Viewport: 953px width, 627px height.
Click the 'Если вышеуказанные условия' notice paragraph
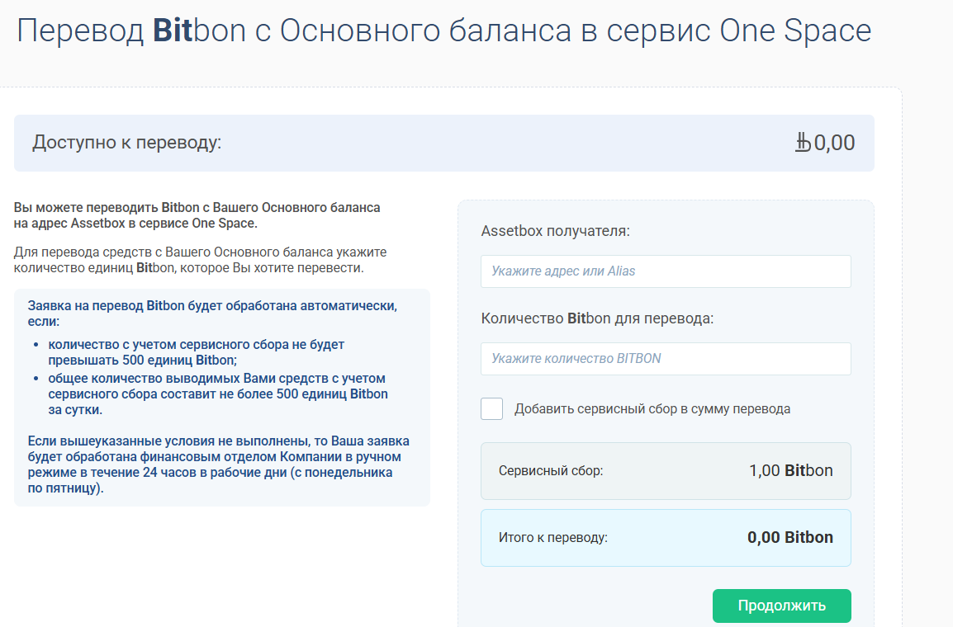click(x=218, y=464)
